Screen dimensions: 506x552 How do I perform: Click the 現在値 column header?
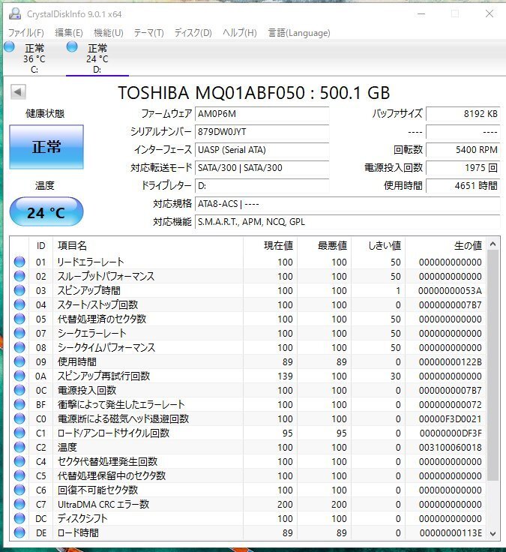pos(270,245)
